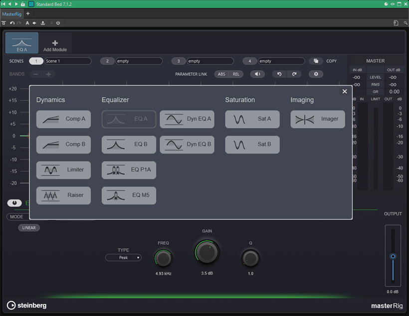Click the 0.0 dB output value
Image resolution: width=409 pixels, height=316 pixels.
393,292
